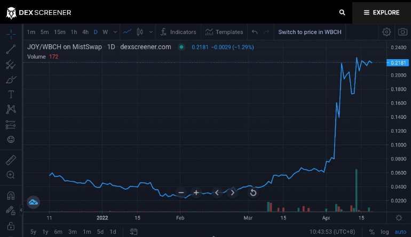Expand the time interval dropdown arrow
The height and width of the screenshot is (237, 411).
115,32
